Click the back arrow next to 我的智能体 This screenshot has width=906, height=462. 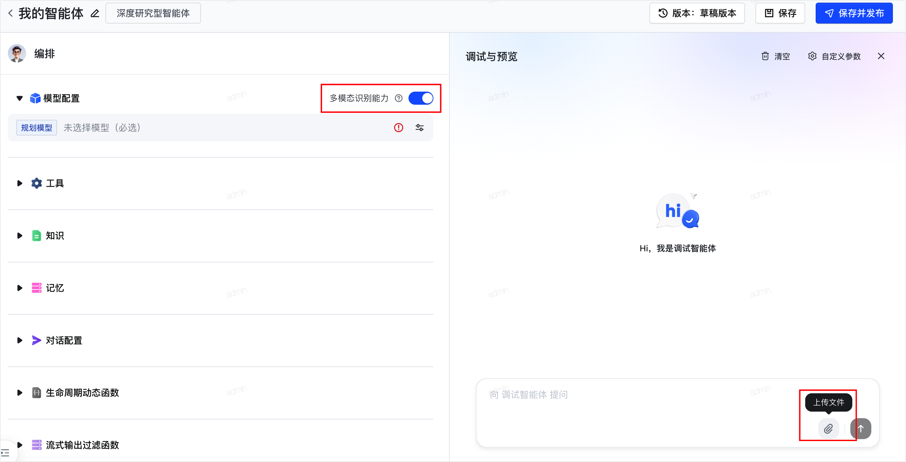click(10, 13)
